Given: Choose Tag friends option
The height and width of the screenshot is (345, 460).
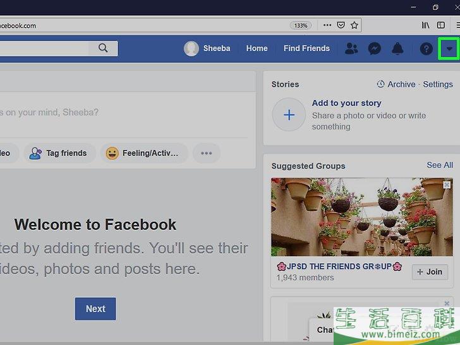Looking at the screenshot, I should click(60, 153).
